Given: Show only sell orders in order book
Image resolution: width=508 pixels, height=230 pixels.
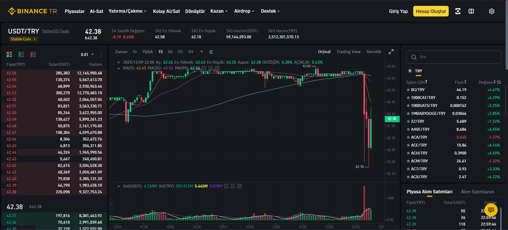Looking at the screenshot, I should (33, 54).
